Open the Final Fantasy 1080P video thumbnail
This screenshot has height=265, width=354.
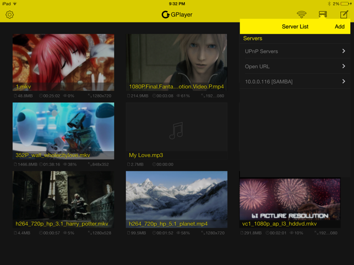tap(177, 63)
